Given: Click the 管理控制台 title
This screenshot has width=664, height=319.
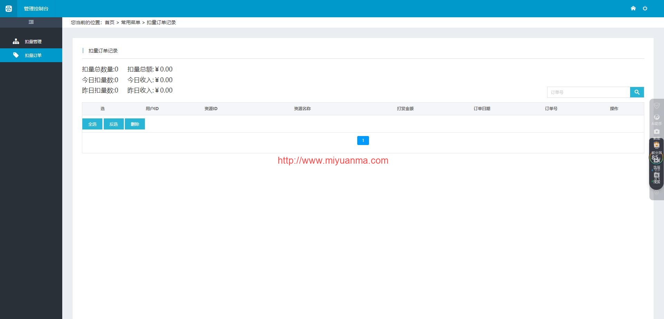Looking at the screenshot, I should click(x=36, y=9).
